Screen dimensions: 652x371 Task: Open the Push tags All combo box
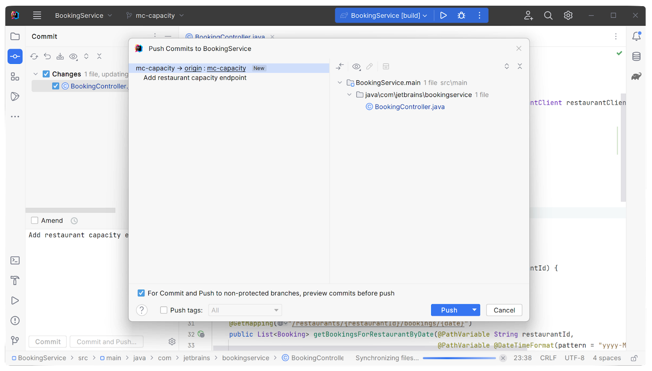pos(245,310)
